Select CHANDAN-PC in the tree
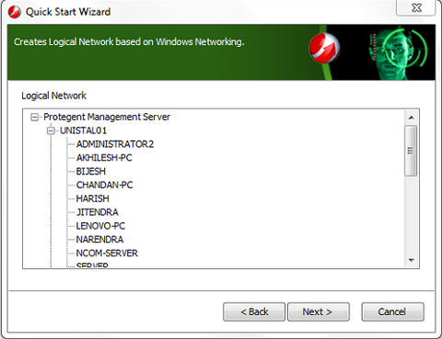 [105, 185]
